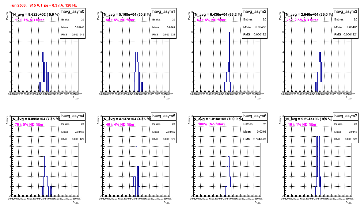
Task: Select the havg_asym5 stats box title
Action: [164, 116]
